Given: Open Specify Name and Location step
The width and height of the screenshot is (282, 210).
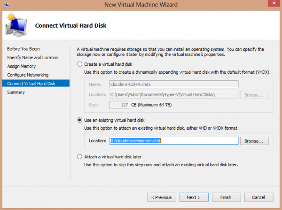Looking at the screenshot, I should [33, 57].
